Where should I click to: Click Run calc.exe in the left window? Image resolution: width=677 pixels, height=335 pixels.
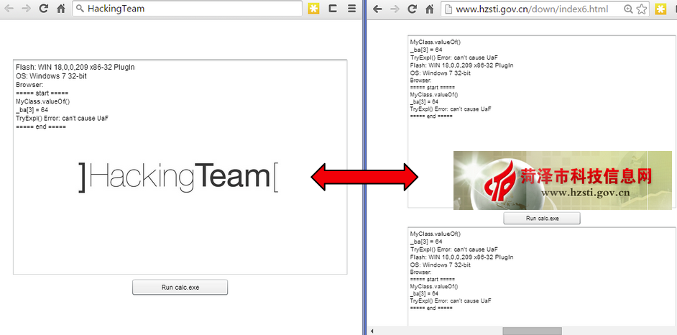[180, 287]
